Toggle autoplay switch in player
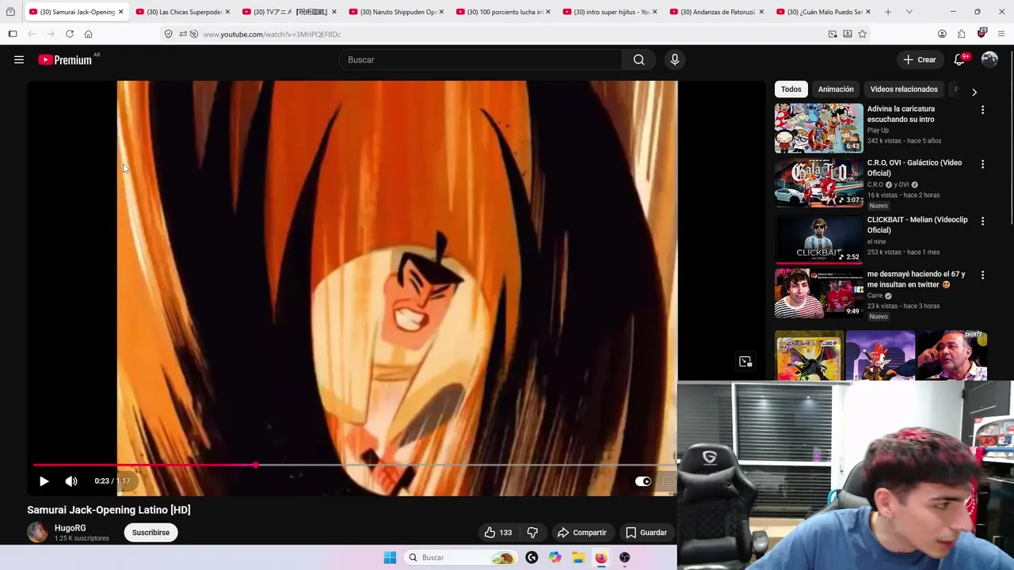This screenshot has height=570, width=1014. click(643, 481)
